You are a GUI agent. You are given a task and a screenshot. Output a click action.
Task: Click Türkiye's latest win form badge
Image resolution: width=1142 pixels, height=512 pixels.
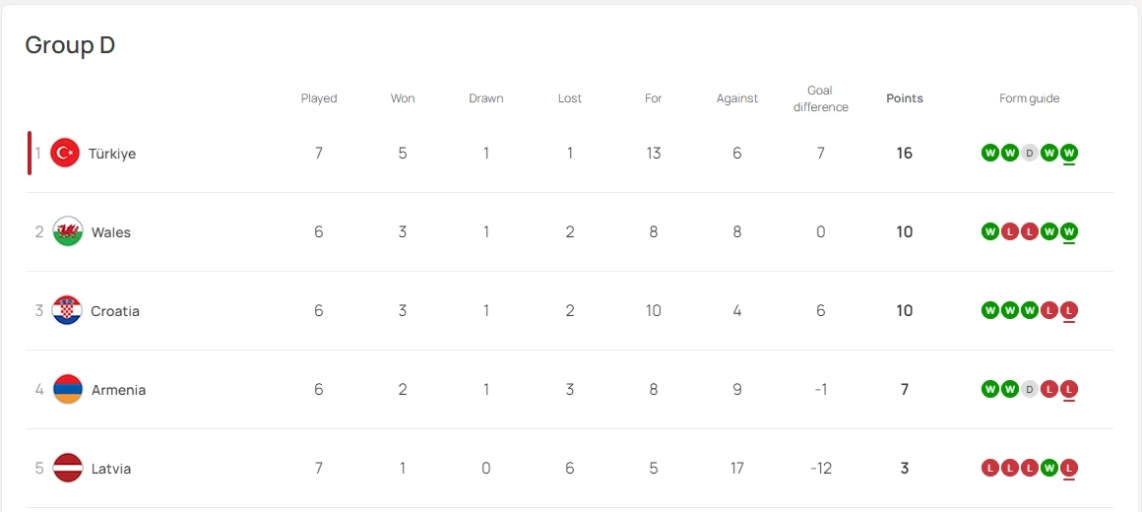(1069, 153)
